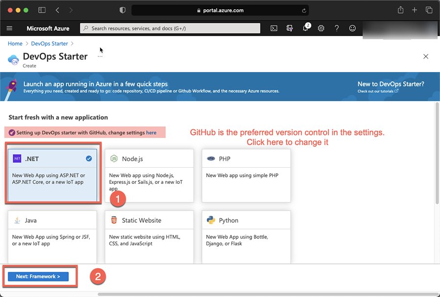Open the Azure portal hamburger menu

point(9,28)
